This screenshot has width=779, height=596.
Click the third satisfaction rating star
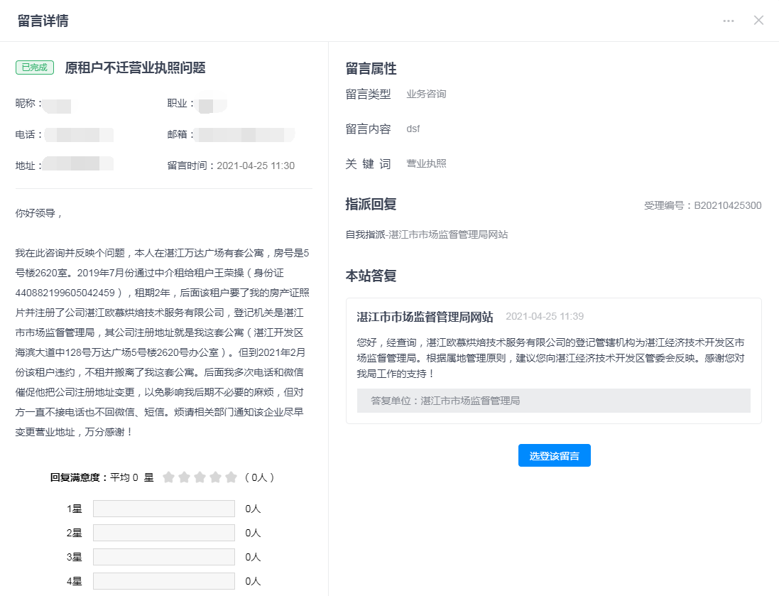[x=200, y=477]
